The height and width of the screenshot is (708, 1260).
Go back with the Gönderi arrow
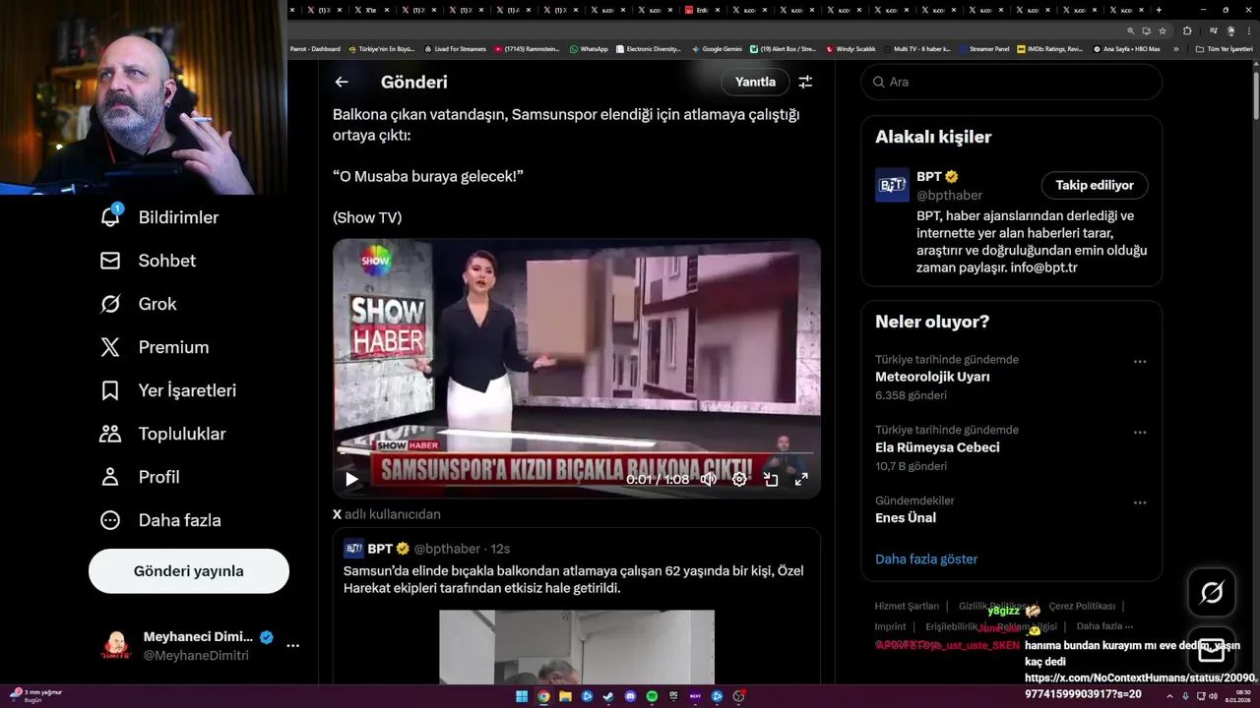[x=342, y=82]
